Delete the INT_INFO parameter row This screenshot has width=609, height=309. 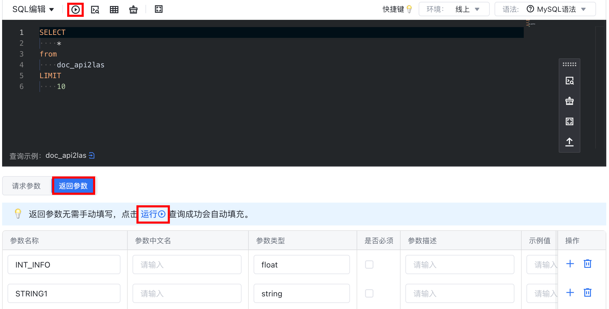tap(588, 264)
